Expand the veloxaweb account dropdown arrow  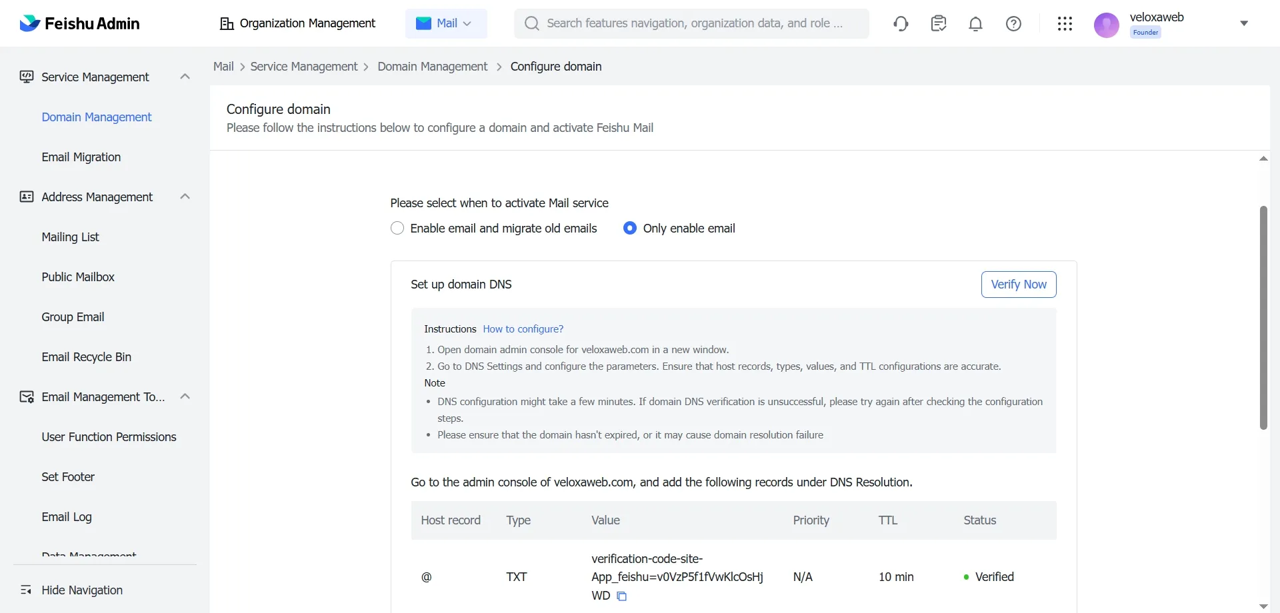click(x=1243, y=23)
